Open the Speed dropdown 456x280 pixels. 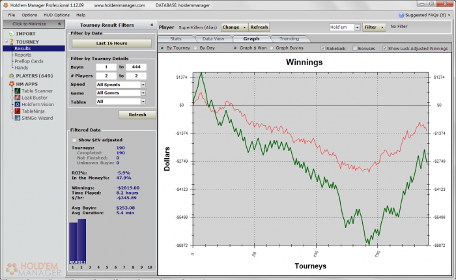143,85
